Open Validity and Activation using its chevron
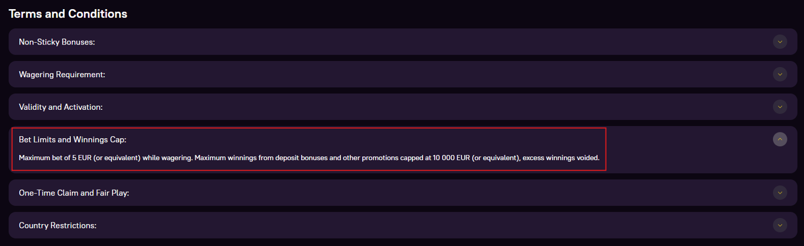The width and height of the screenshot is (804, 246). pyautogui.click(x=780, y=107)
